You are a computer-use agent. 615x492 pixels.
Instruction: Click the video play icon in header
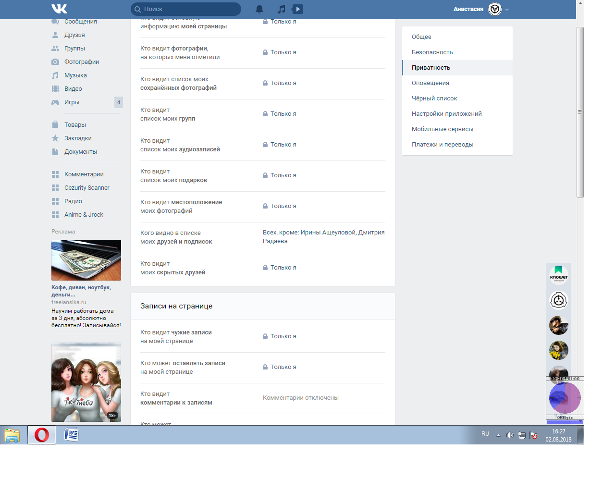pyautogui.click(x=298, y=9)
